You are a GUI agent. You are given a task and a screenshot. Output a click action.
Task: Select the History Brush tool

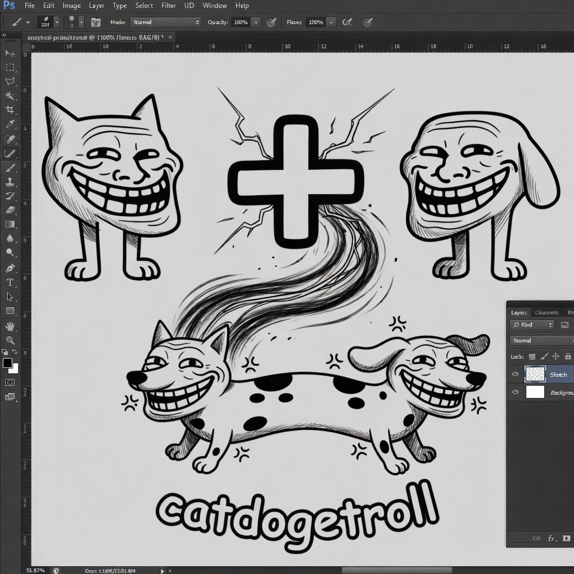pyautogui.click(x=10, y=196)
